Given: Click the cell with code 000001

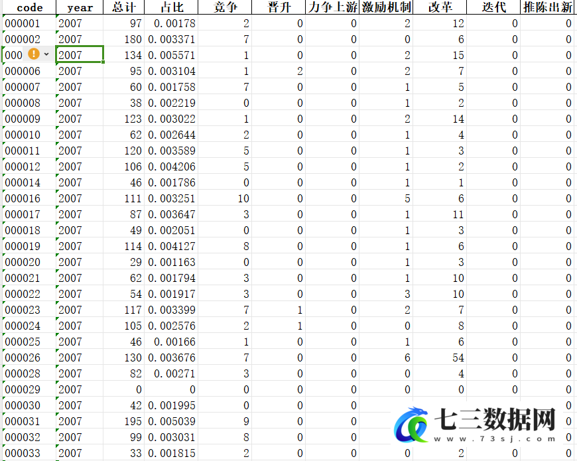Looking at the screenshot, I should click(29, 23).
